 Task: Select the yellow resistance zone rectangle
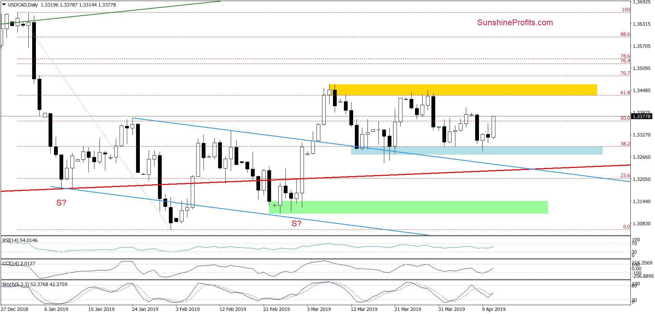click(x=463, y=90)
